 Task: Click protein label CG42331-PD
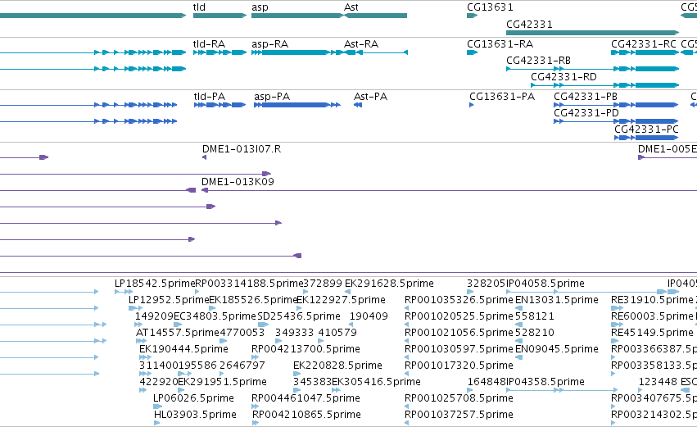coord(586,113)
